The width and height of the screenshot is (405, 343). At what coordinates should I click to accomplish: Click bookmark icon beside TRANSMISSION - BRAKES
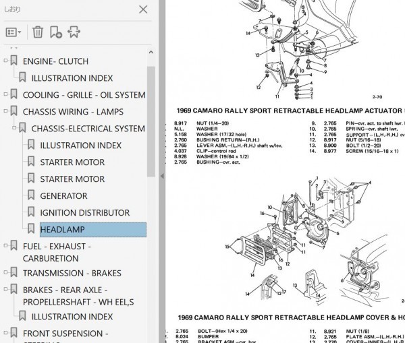pyautogui.click(x=13, y=272)
